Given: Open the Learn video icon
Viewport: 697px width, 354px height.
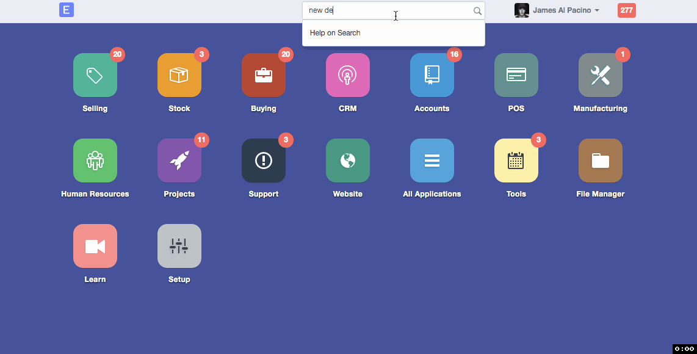Looking at the screenshot, I should [x=95, y=246].
